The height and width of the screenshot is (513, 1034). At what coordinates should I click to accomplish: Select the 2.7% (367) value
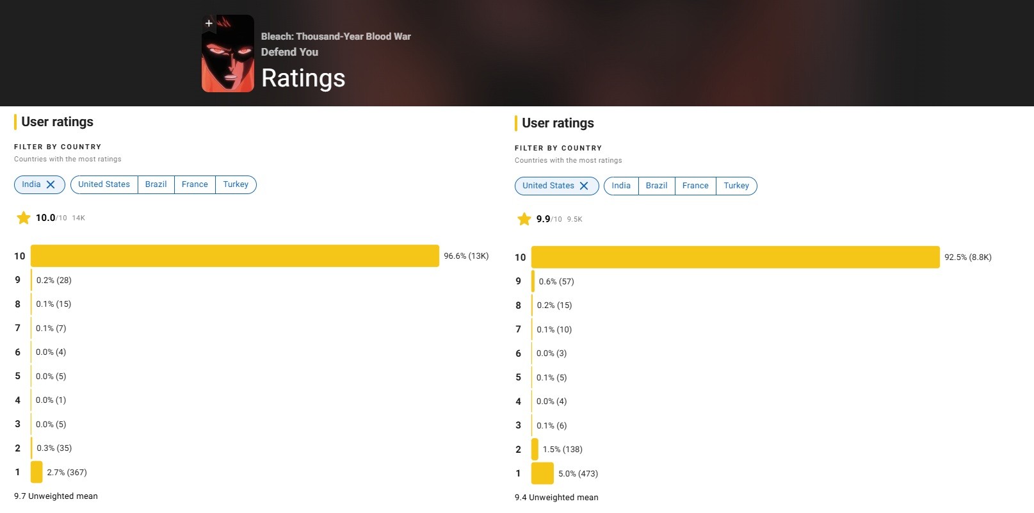click(x=67, y=473)
